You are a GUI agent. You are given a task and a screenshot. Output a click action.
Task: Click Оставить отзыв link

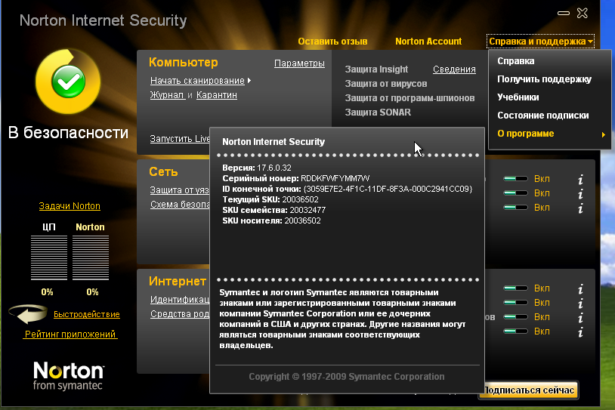(x=332, y=42)
